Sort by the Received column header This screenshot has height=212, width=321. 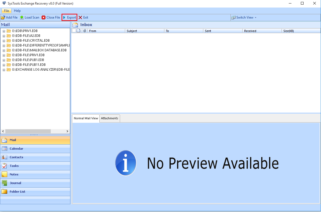pos(262,31)
